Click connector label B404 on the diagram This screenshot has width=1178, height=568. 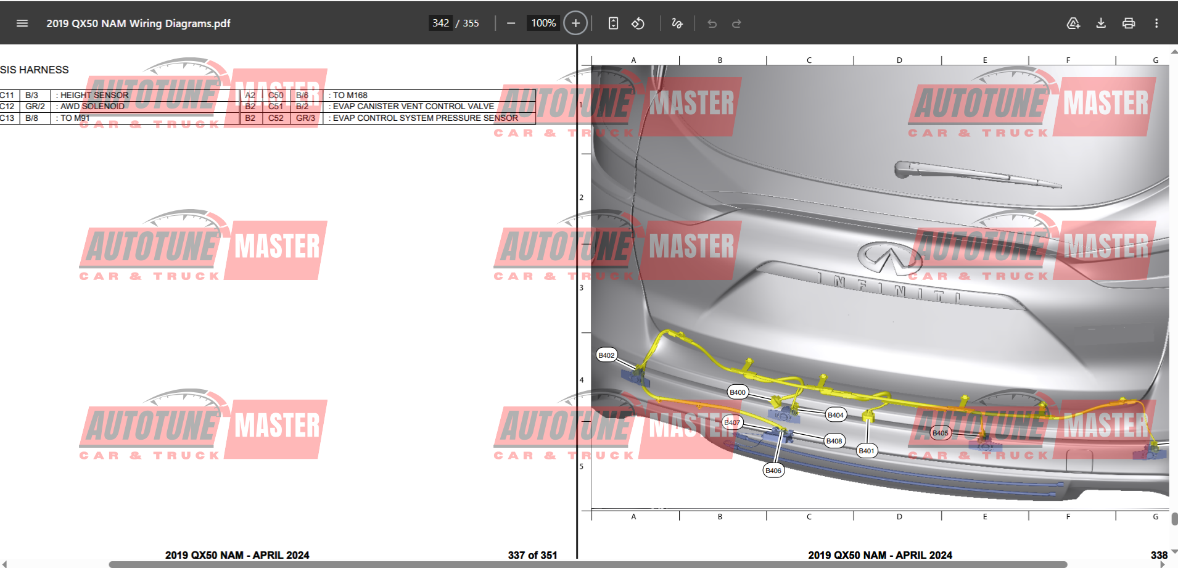coord(836,415)
